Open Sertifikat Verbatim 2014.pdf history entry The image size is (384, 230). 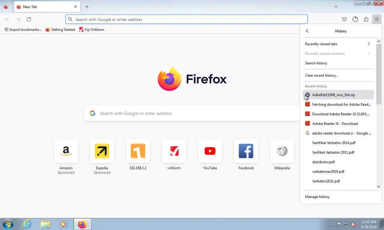pos(338,143)
